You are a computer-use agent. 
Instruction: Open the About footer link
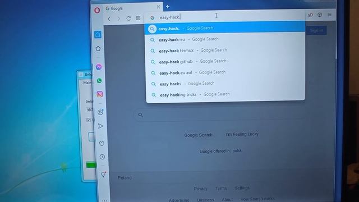click(x=227, y=200)
